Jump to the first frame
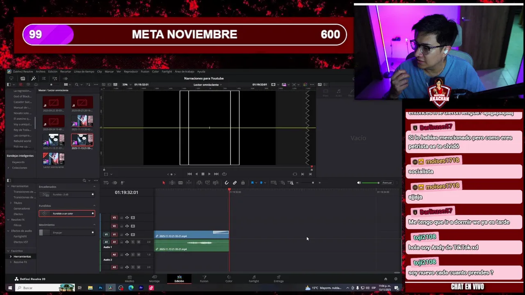525x295 pixels. [x=189, y=174]
